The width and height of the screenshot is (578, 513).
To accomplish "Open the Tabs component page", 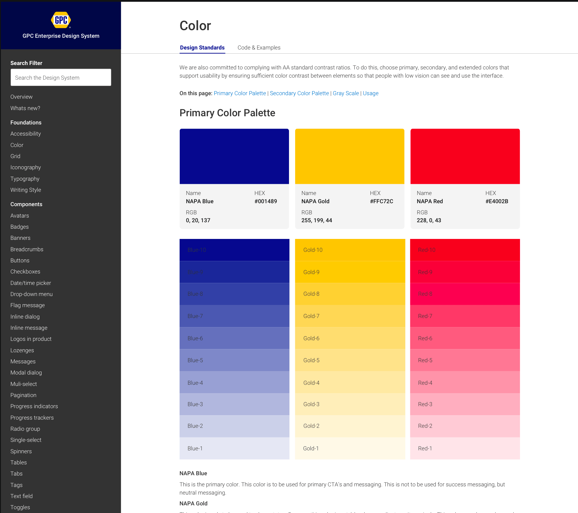I will (16, 473).
